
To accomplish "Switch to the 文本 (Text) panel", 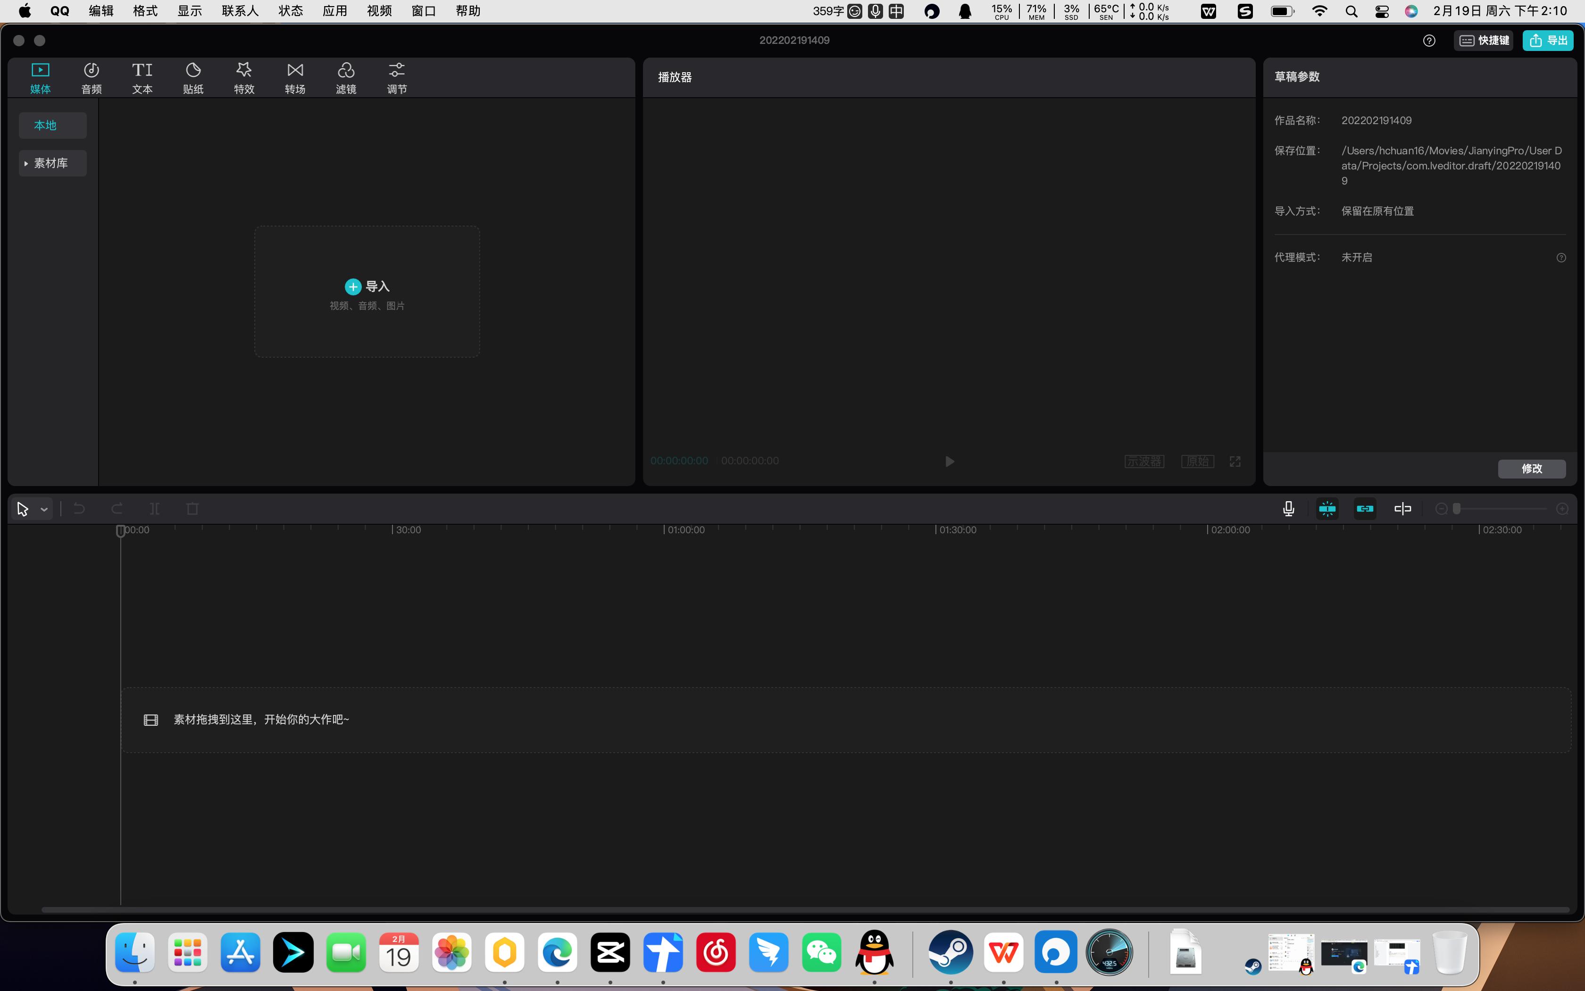I will [142, 76].
